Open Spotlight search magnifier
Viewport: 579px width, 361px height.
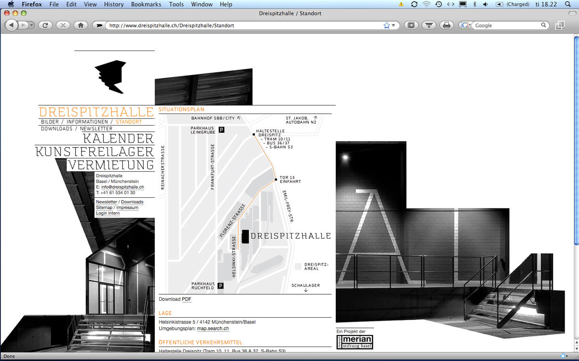[567, 4]
